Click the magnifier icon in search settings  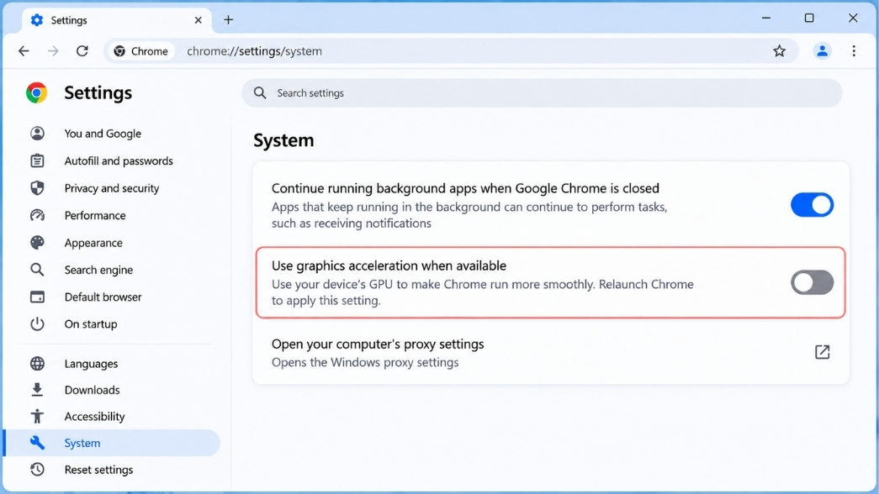260,93
